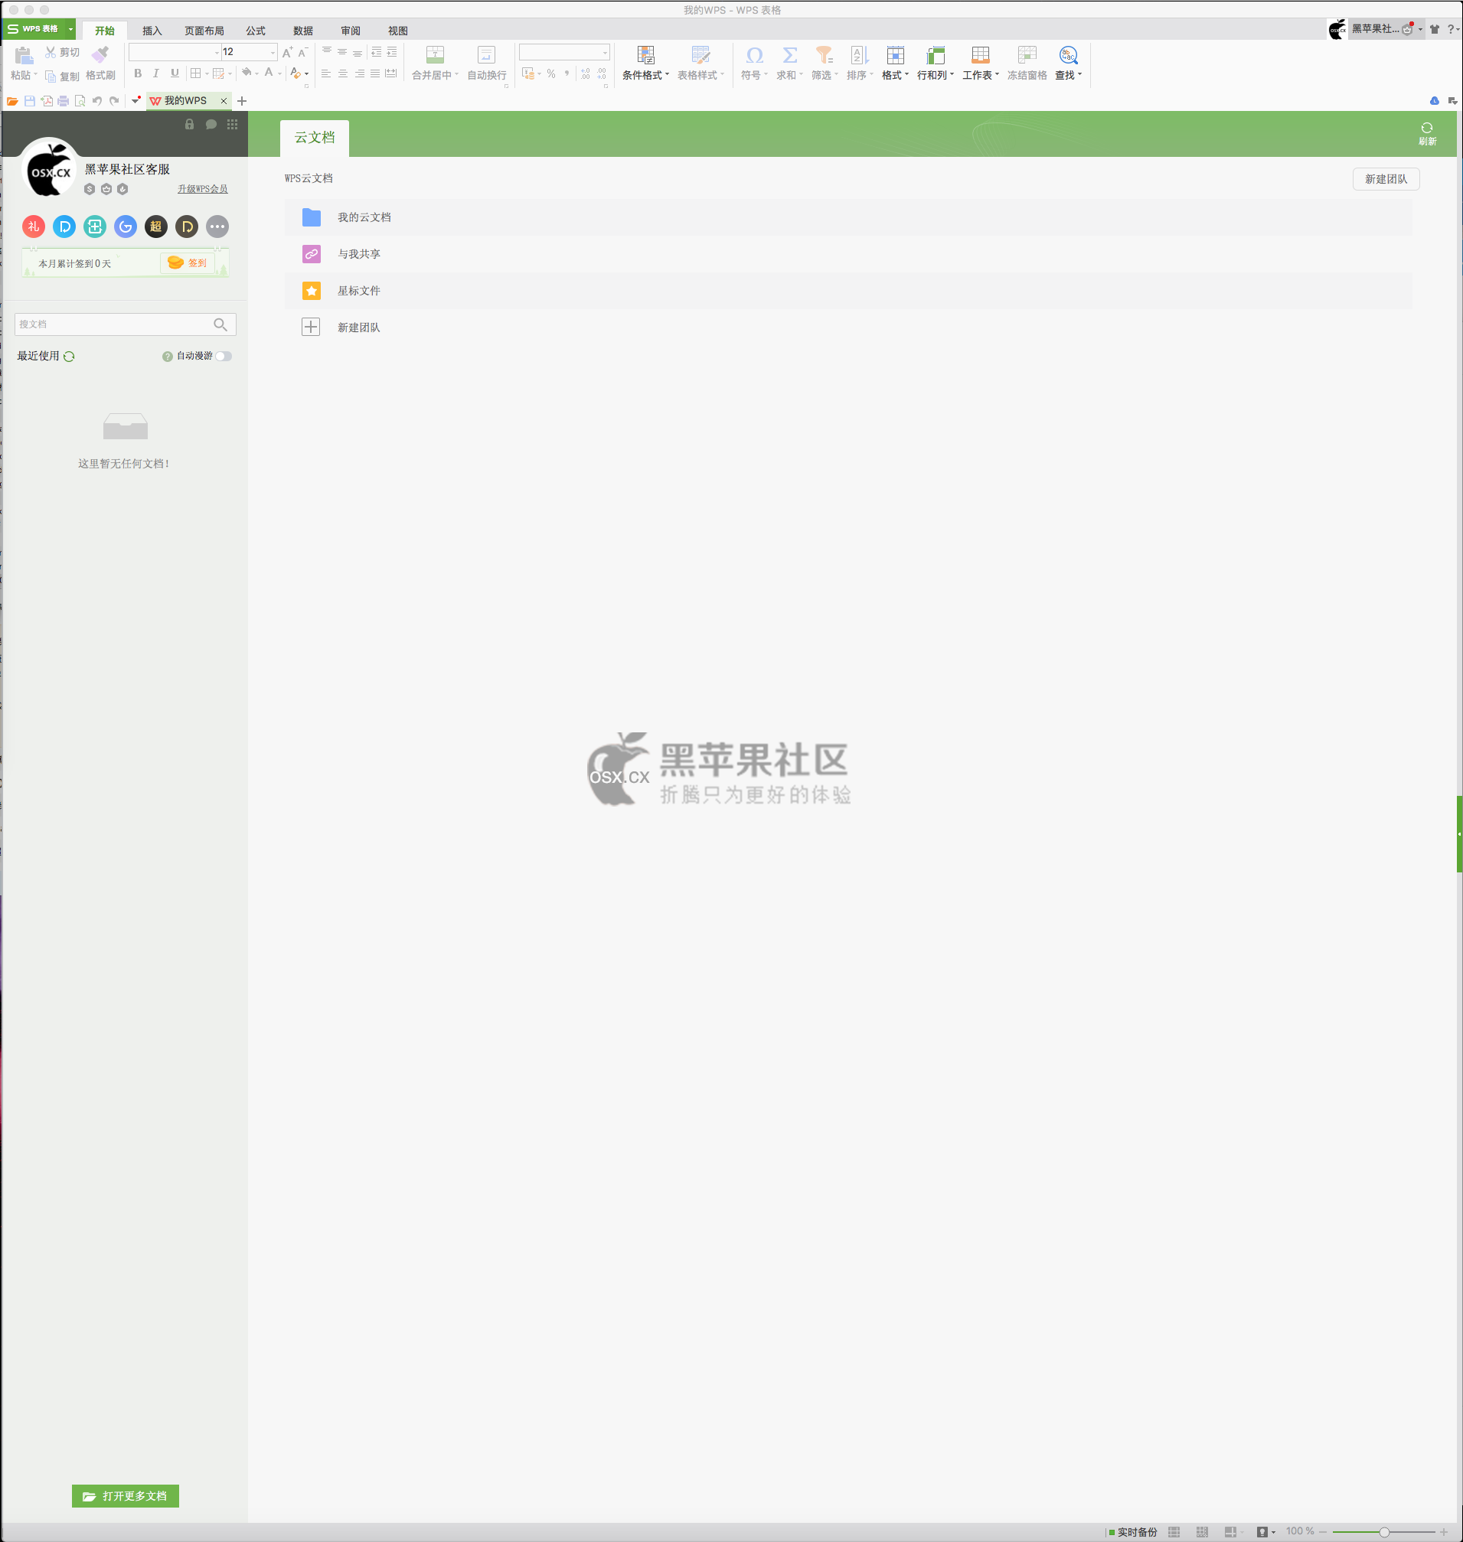Click the Symbol (符号) omega icon
1463x1542 pixels.
[754, 55]
